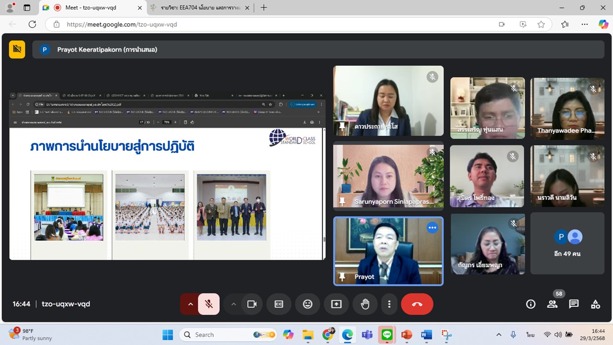The height and width of the screenshot is (345, 613).
Task: Expand video settings arrow beside camera
Action: click(x=233, y=304)
